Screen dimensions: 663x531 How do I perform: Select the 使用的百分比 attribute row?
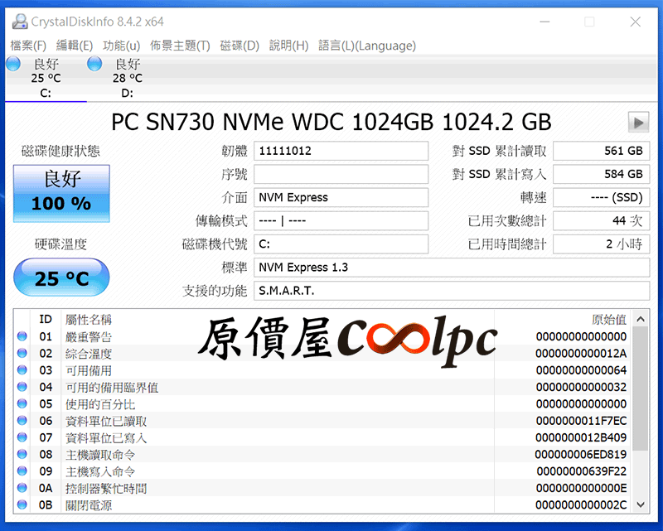coord(323,403)
